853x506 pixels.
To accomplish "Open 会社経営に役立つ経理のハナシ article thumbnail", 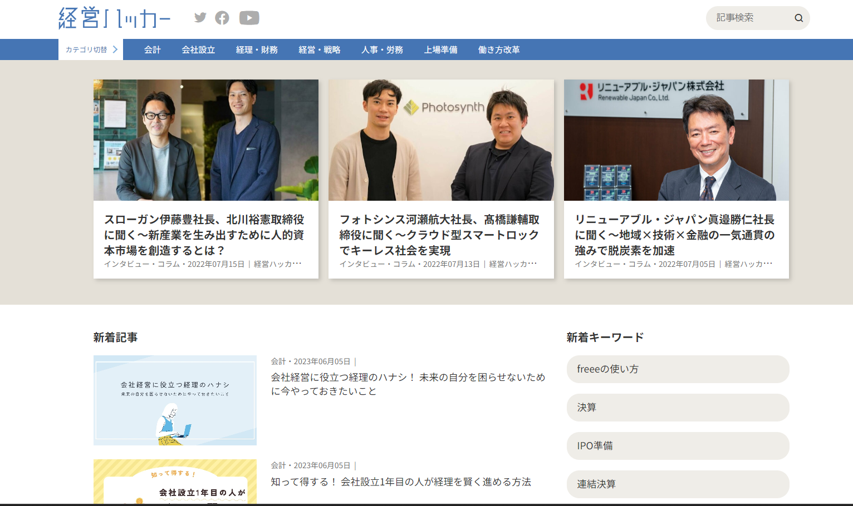I will coord(175,400).
